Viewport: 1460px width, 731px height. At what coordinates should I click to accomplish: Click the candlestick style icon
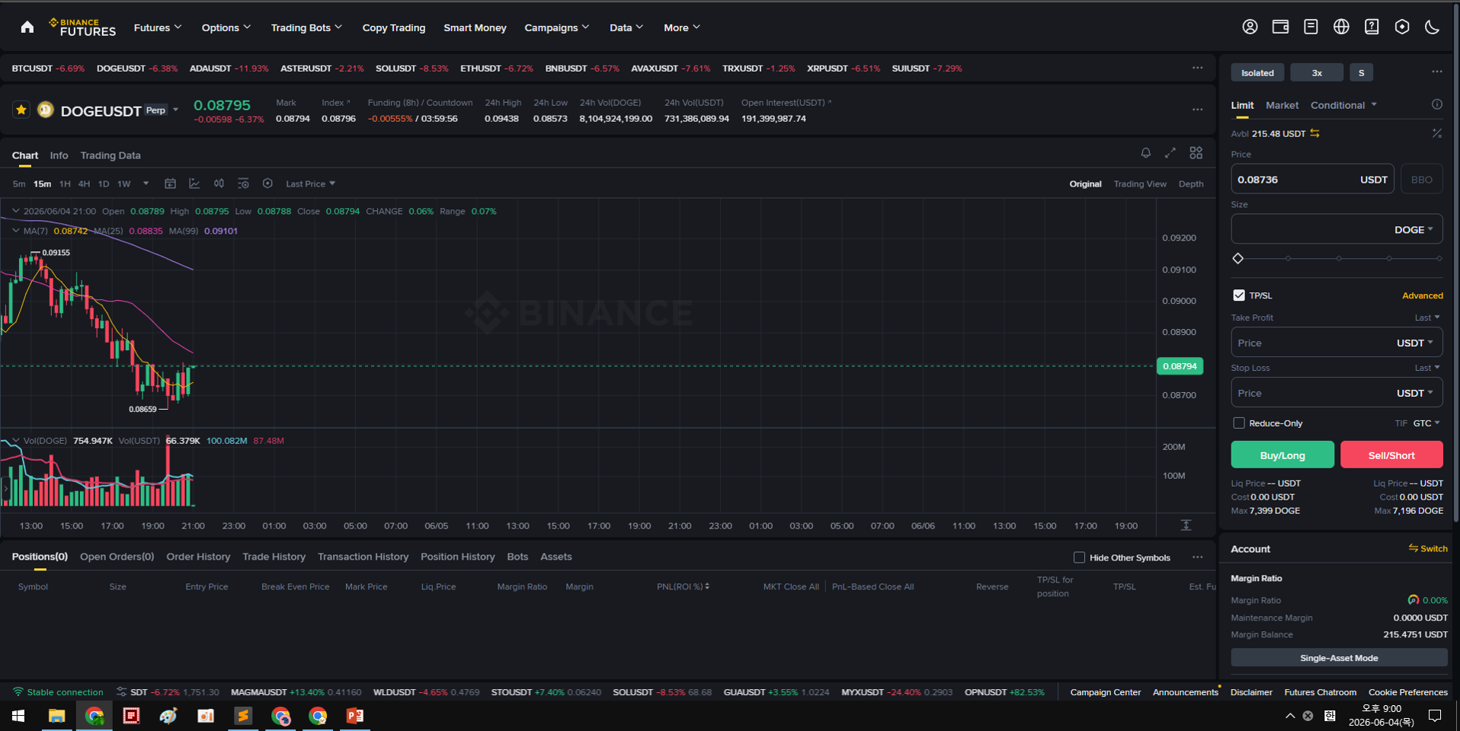[x=219, y=184]
